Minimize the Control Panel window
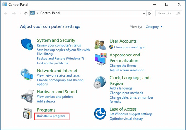Screen dimensions: 186x130 tap(154, 5)
